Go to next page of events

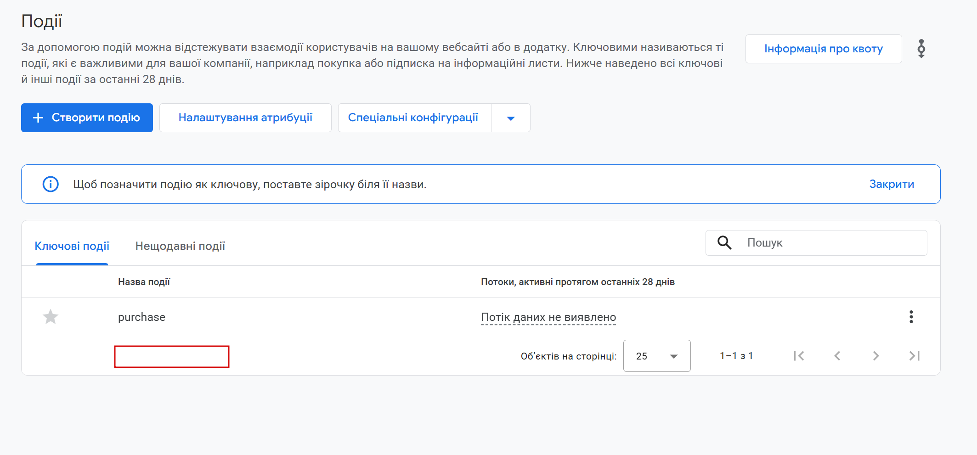click(876, 356)
